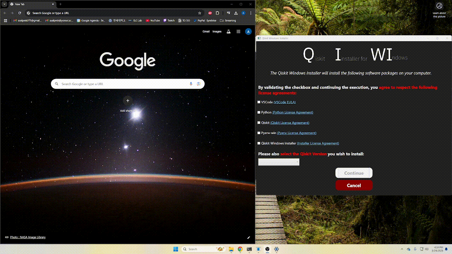
Task: Close the New Tab tab
Action: click(x=53, y=4)
